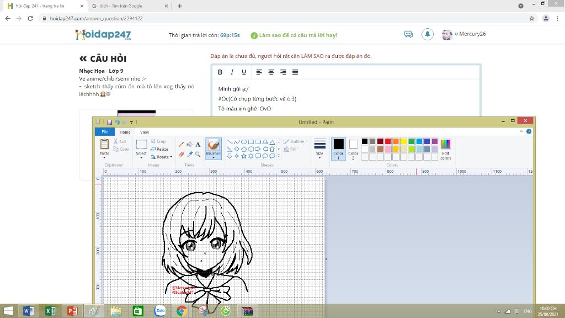Open the messages chat icon on Hoidap247
Image resolution: width=565 pixels, height=318 pixels.
(x=408, y=34)
